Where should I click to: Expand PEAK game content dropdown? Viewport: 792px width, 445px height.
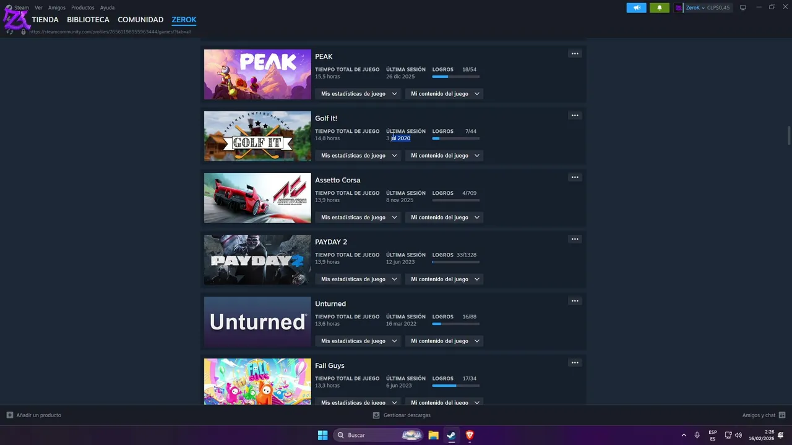coord(444,94)
